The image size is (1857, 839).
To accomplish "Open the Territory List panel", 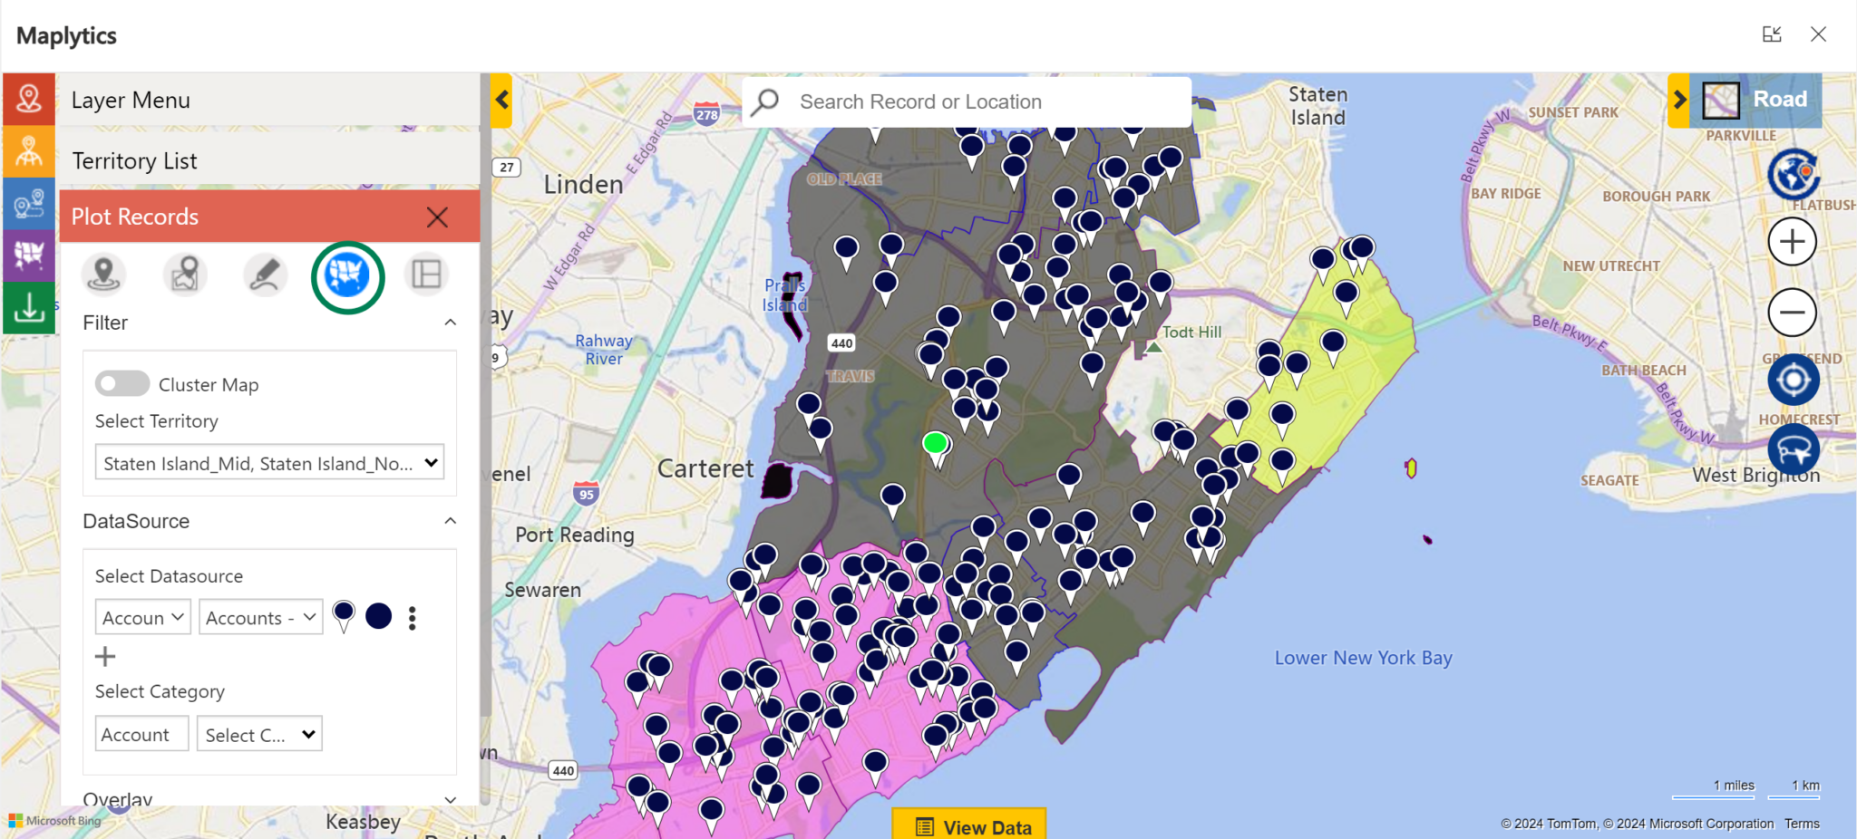I will pyautogui.click(x=134, y=160).
